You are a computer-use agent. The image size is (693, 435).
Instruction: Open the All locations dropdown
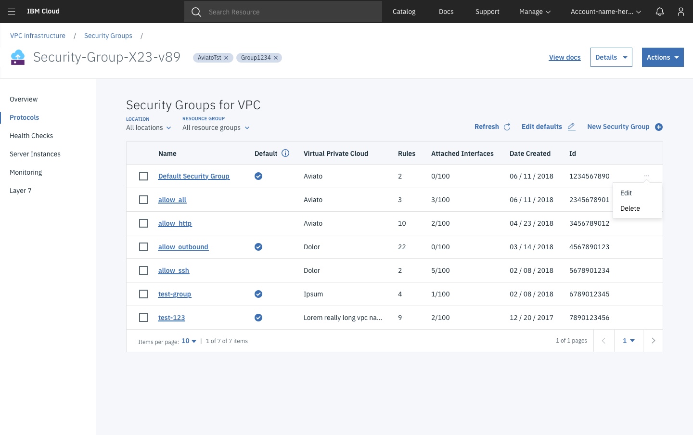point(148,128)
